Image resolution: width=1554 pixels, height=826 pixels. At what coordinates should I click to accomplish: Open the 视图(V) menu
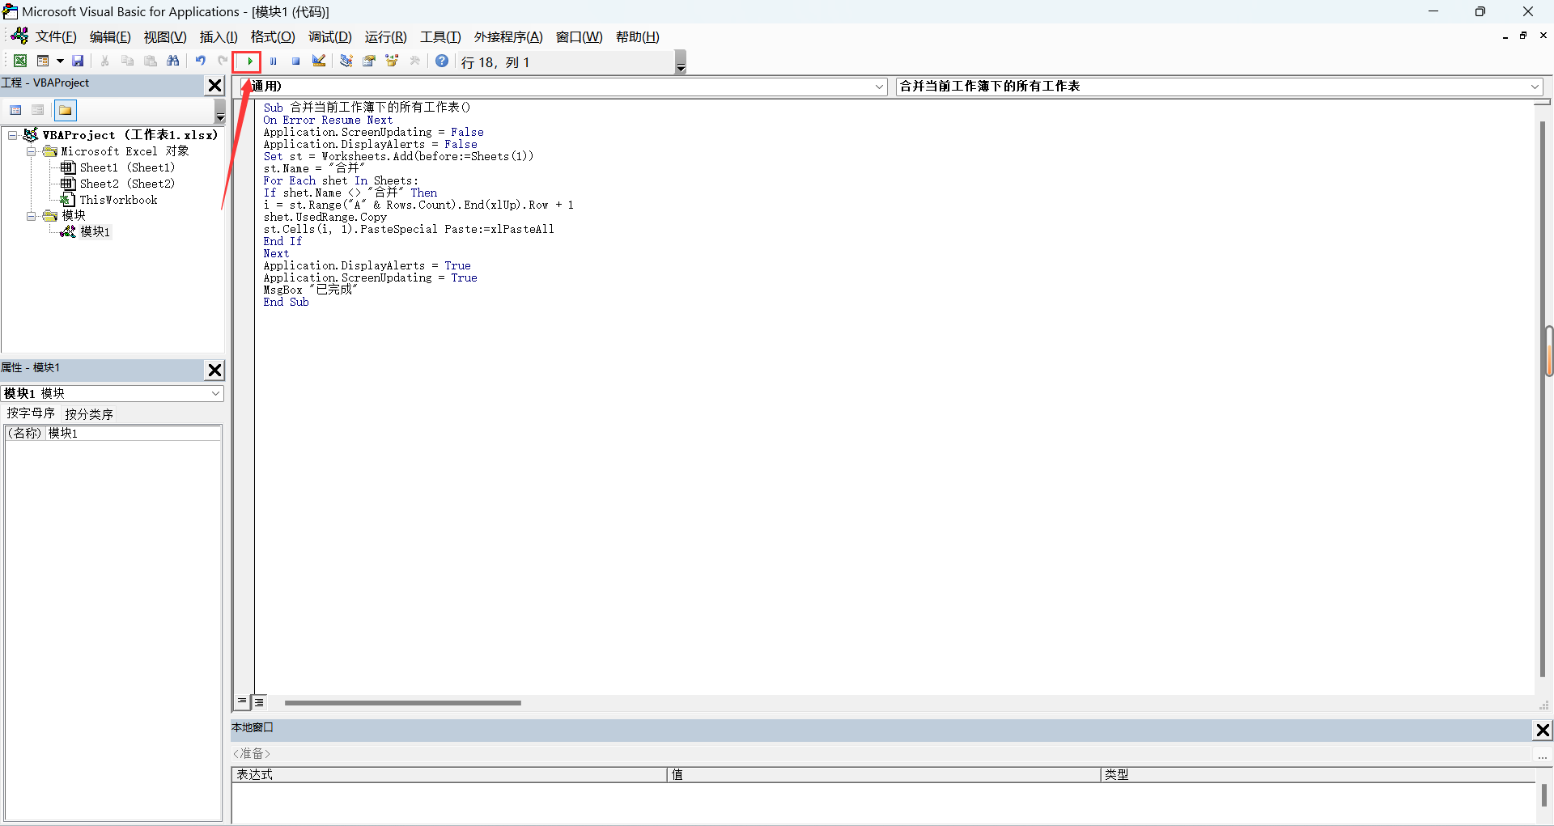165,37
